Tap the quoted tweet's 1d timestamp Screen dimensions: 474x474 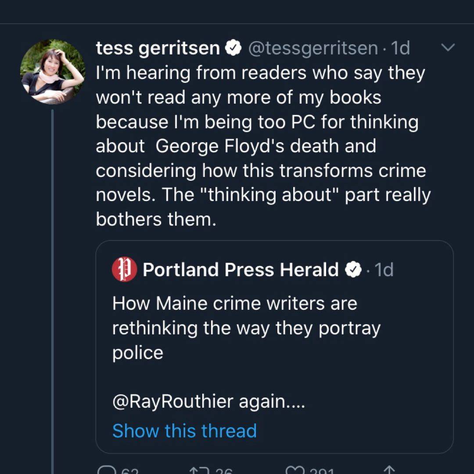(x=383, y=269)
